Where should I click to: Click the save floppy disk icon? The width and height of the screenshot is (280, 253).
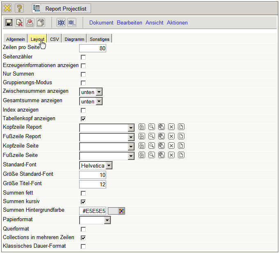coord(9,23)
